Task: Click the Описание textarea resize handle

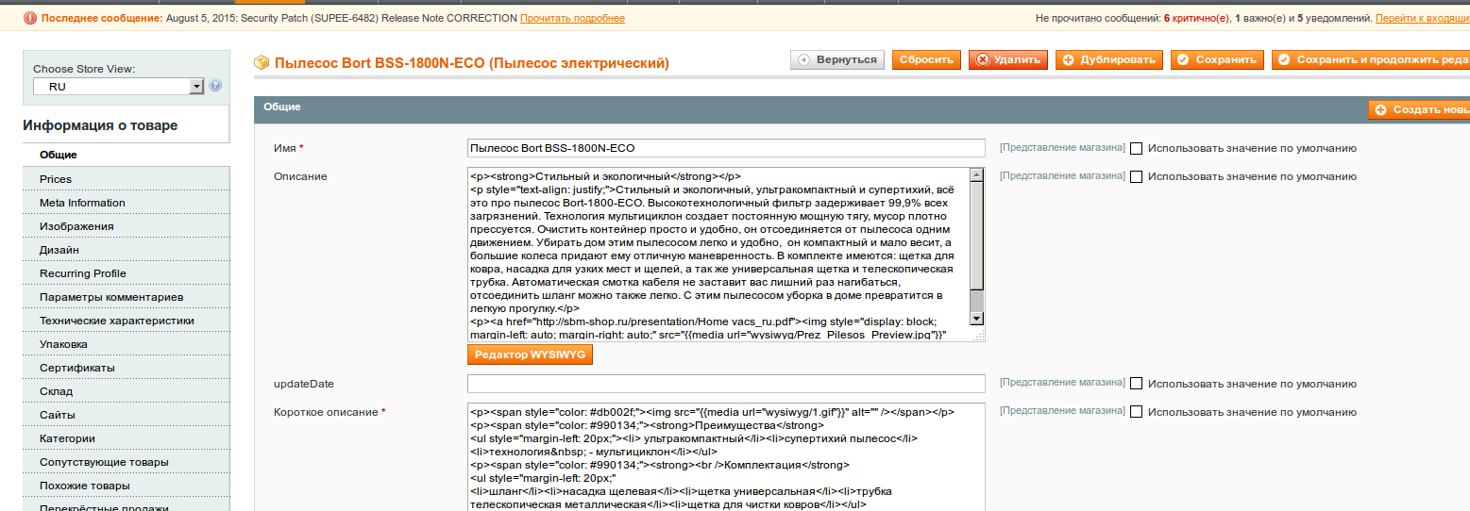Action: [977, 334]
